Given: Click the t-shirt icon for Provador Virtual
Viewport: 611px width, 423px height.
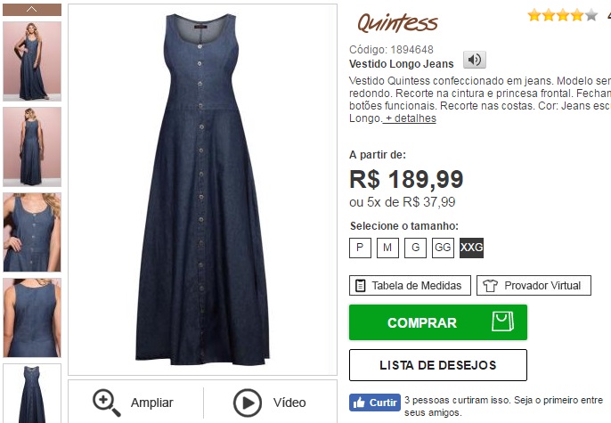Looking at the screenshot, I should [490, 286].
